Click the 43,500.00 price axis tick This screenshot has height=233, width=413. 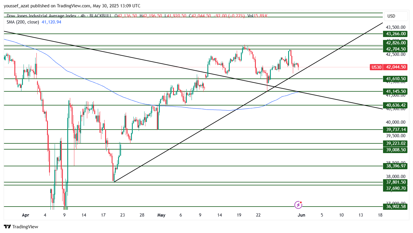pos(396,27)
